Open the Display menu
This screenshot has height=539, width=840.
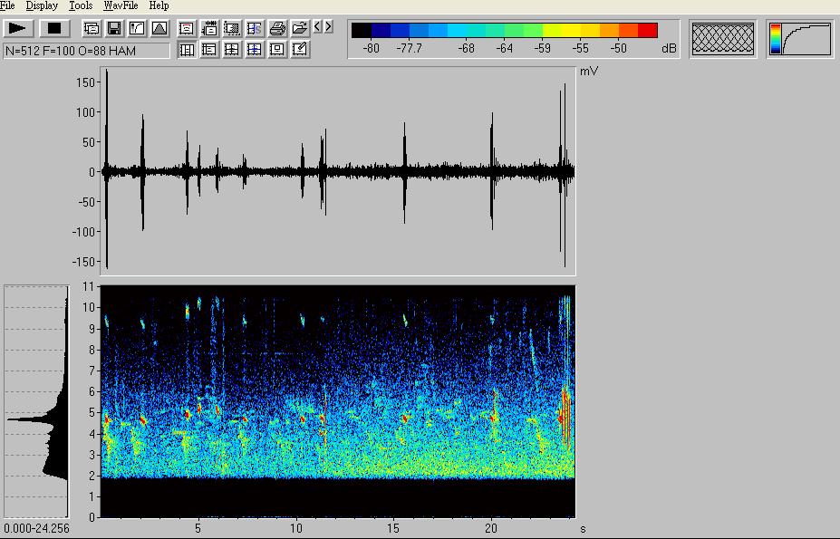point(42,5)
